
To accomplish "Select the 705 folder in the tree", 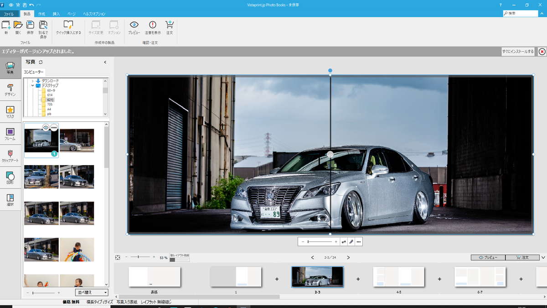I will pos(50,104).
